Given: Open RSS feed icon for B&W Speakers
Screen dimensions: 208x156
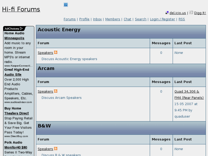Looking at the screenshot, I should pyautogui.click(x=56, y=149).
